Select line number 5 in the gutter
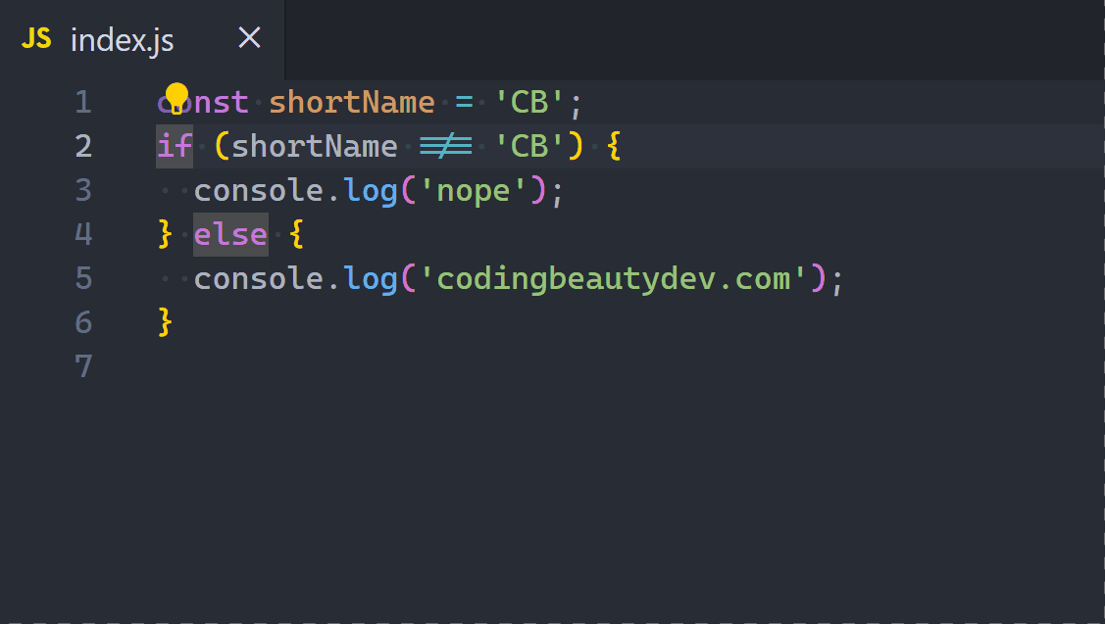The height and width of the screenshot is (624, 1105). (83, 277)
